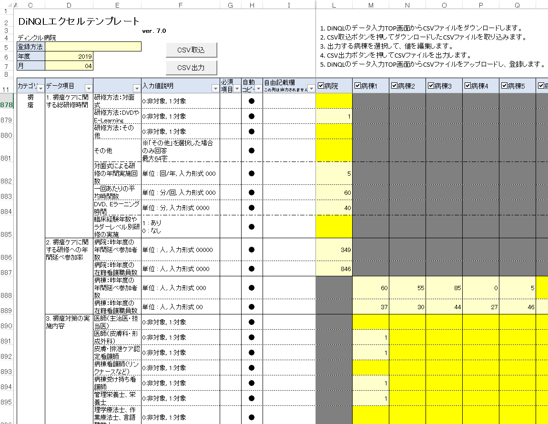Open the column E filter dropdown

pos(137,89)
